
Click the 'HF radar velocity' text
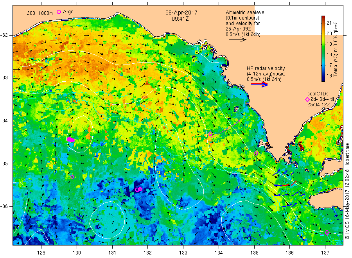[x=266, y=68]
